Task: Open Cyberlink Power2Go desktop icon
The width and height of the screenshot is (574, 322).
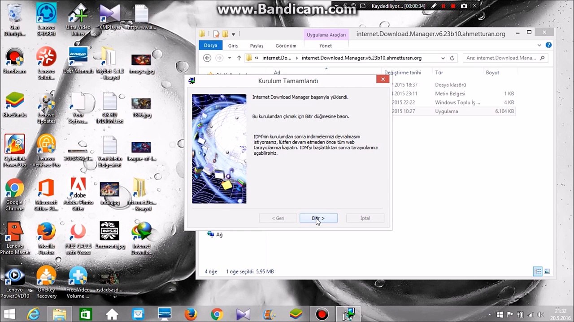Action: point(14,151)
